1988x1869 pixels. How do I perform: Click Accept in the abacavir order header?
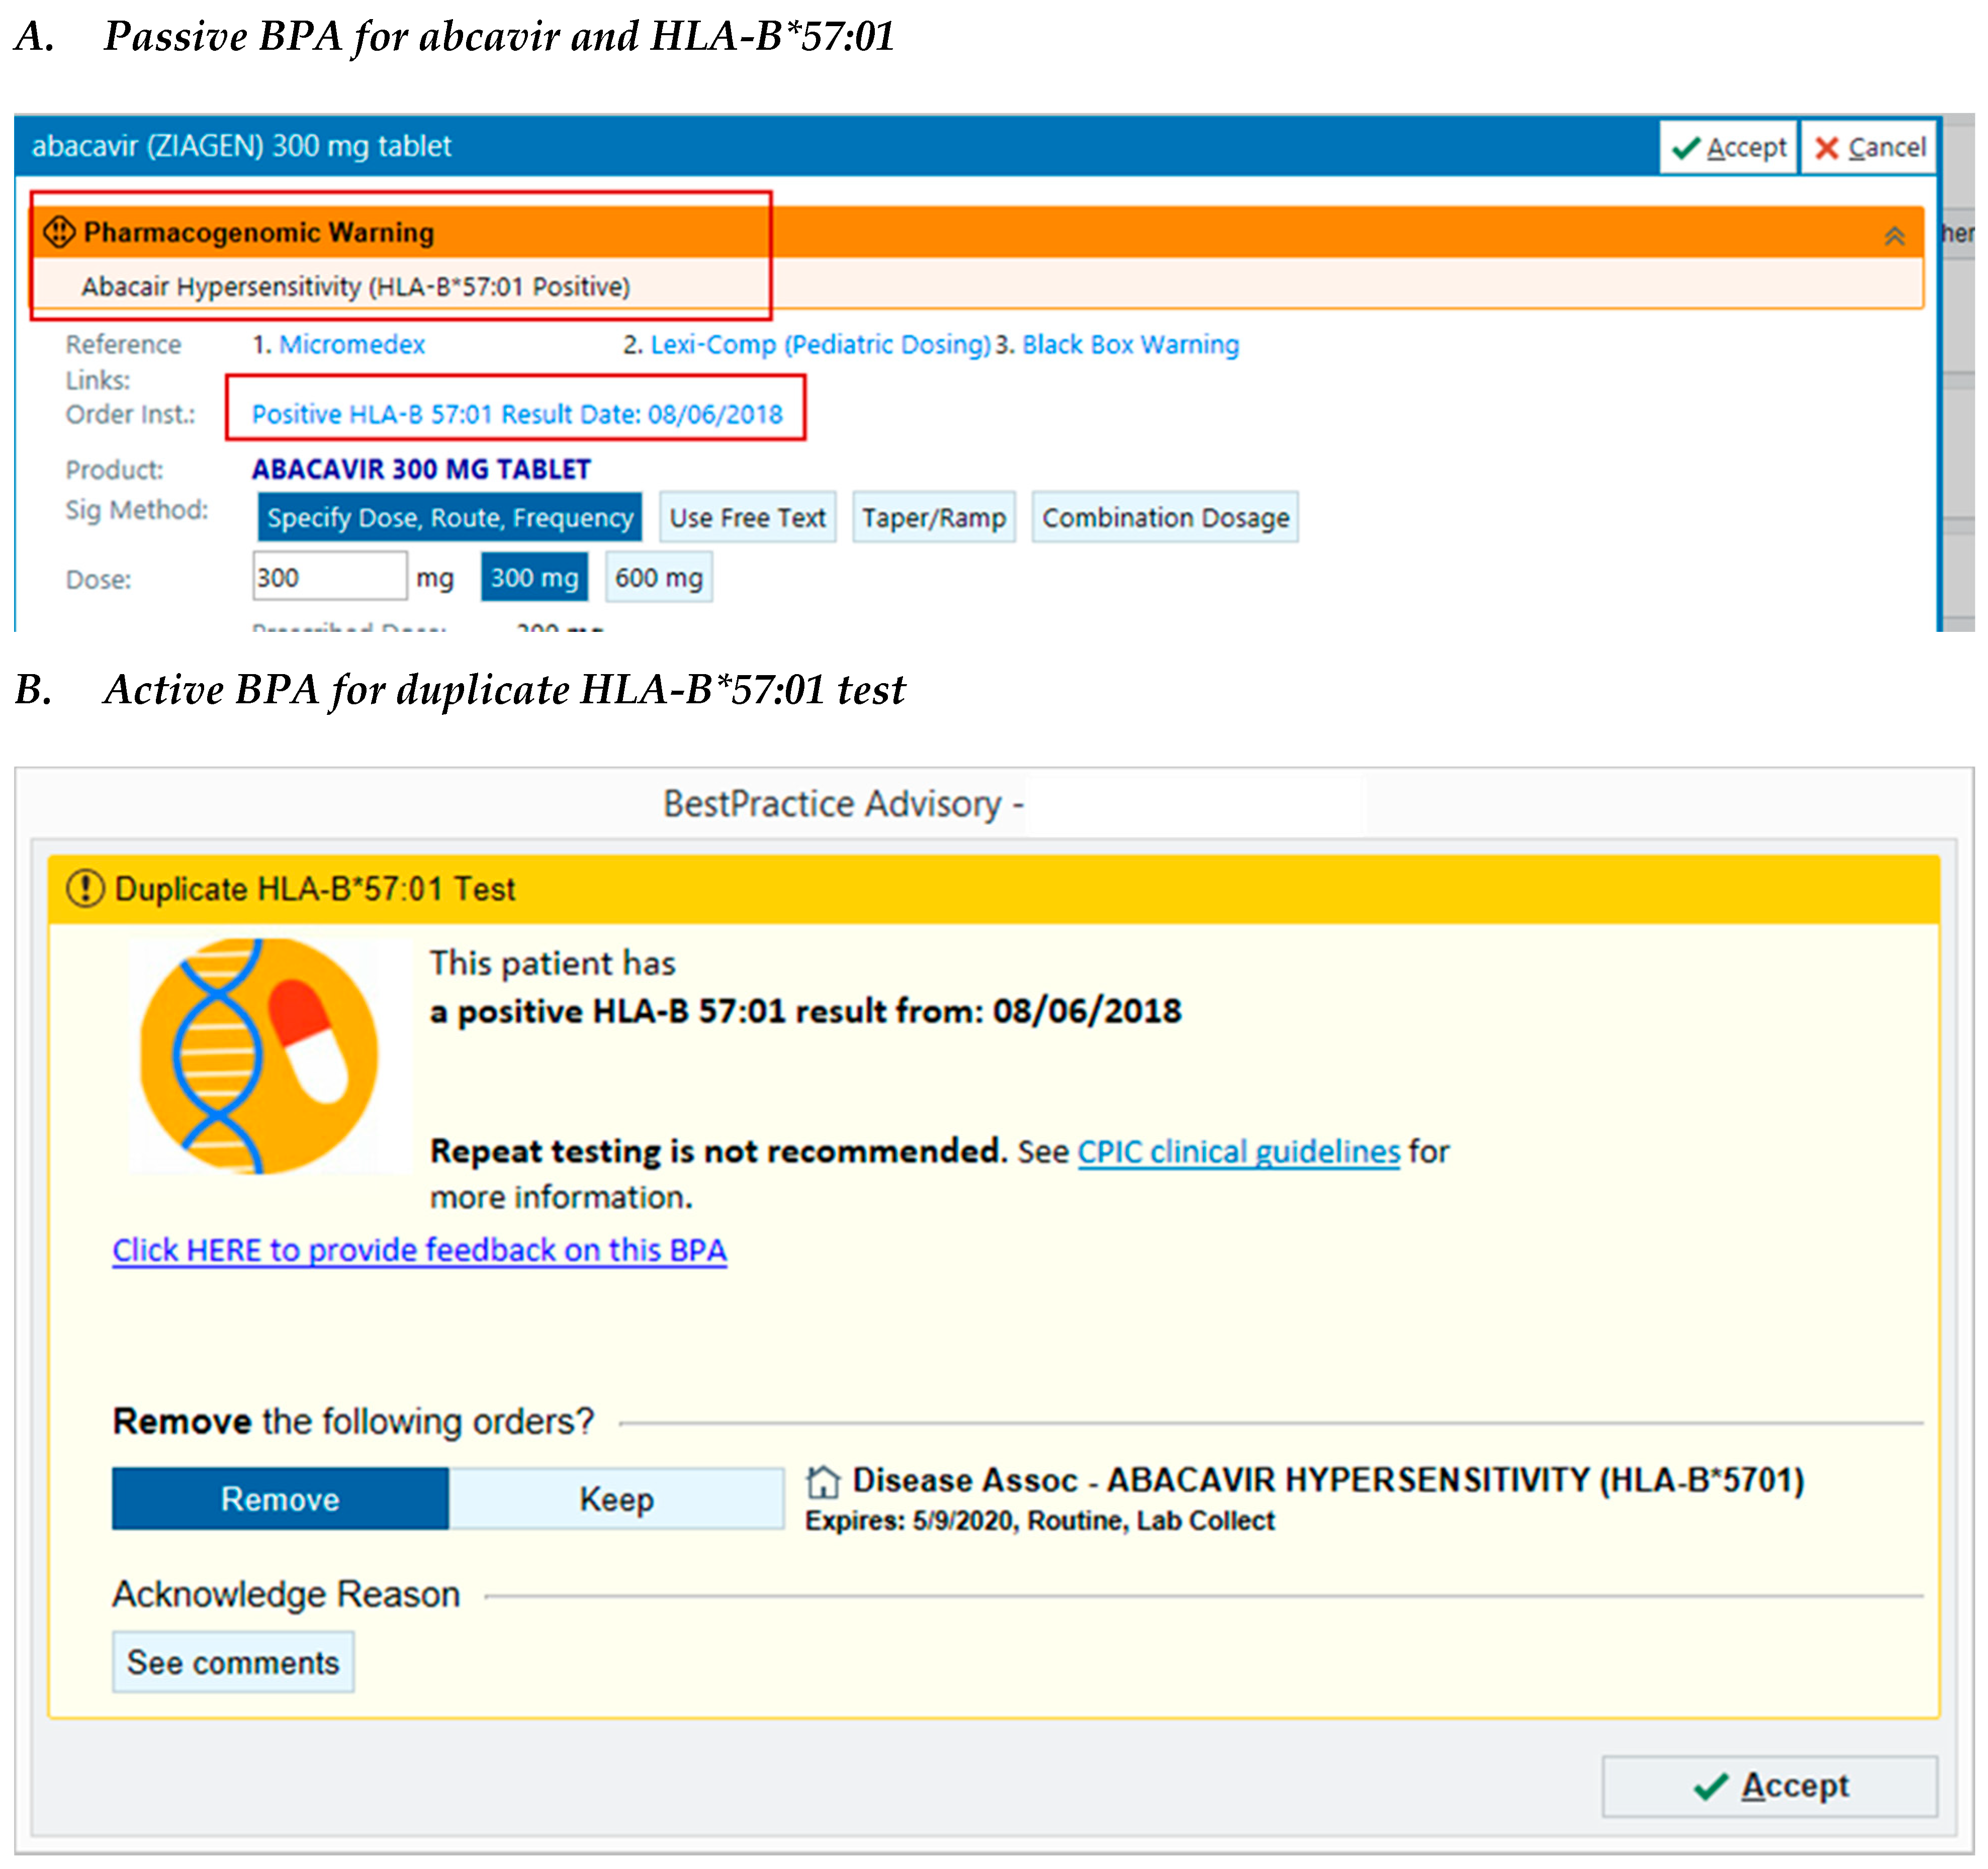point(1730,147)
